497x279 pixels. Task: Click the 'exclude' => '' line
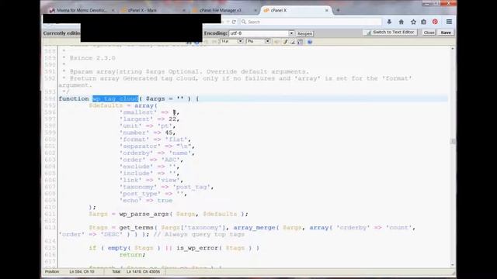click(x=149, y=167)
